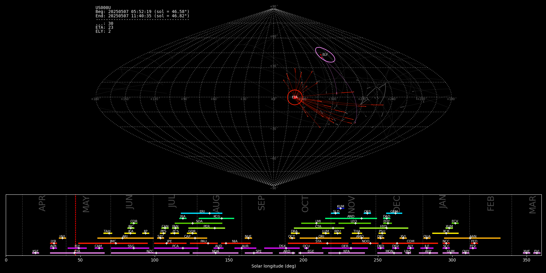Click the cyan ERI shower bar
The image size is (546, 273).
201,213
